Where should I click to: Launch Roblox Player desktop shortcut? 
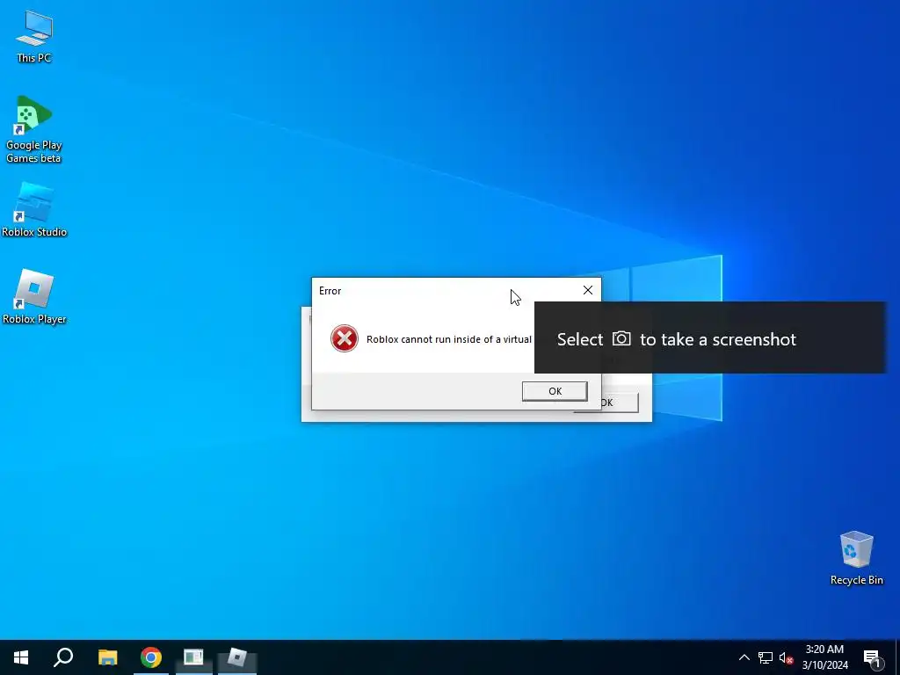coord(34,297)
